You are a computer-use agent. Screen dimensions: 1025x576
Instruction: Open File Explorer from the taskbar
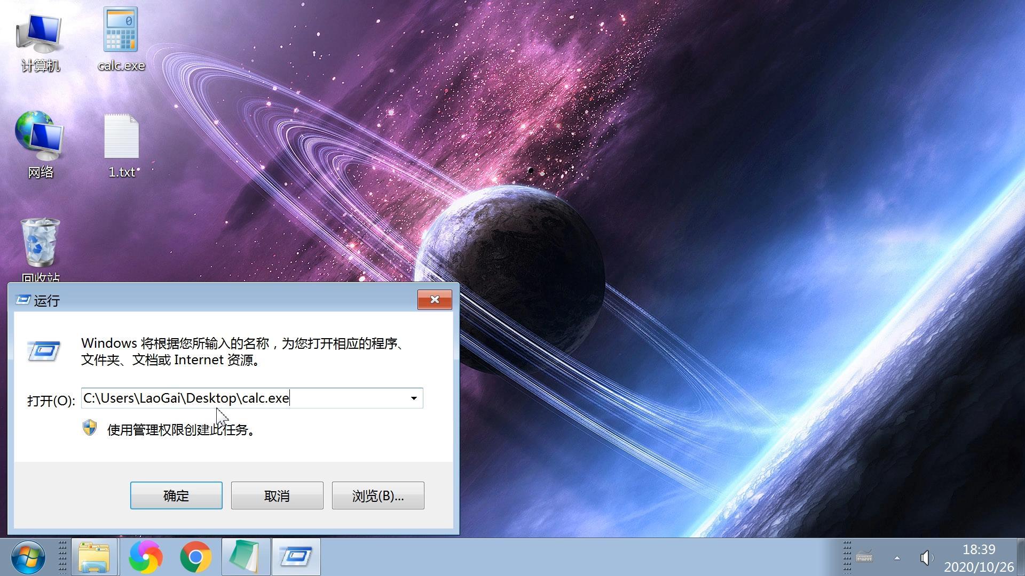[94, 557]
